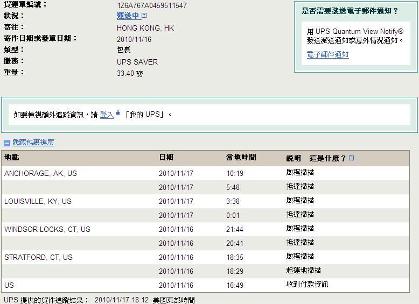Viewport: 419px width, 304px height.
Task: Collapse package progress using the minus icon
Action: click(x=7, y=143)
